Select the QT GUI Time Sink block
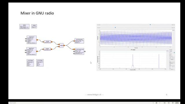The width and height of the screenshot is (185, 104). [x=79, y=41]
